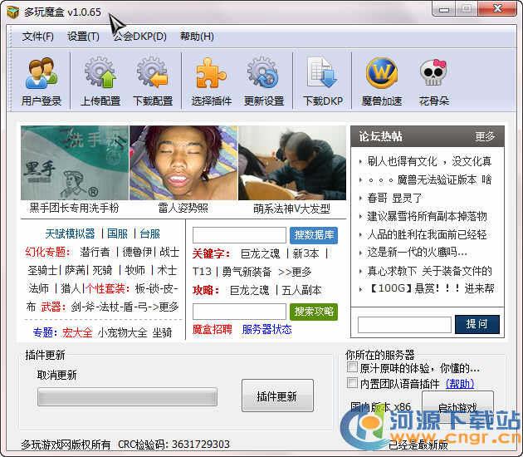This screenshot has width=523, height=457.
Task: Open the 帮助 link beside voice plugin
Action: coord(460,384)
